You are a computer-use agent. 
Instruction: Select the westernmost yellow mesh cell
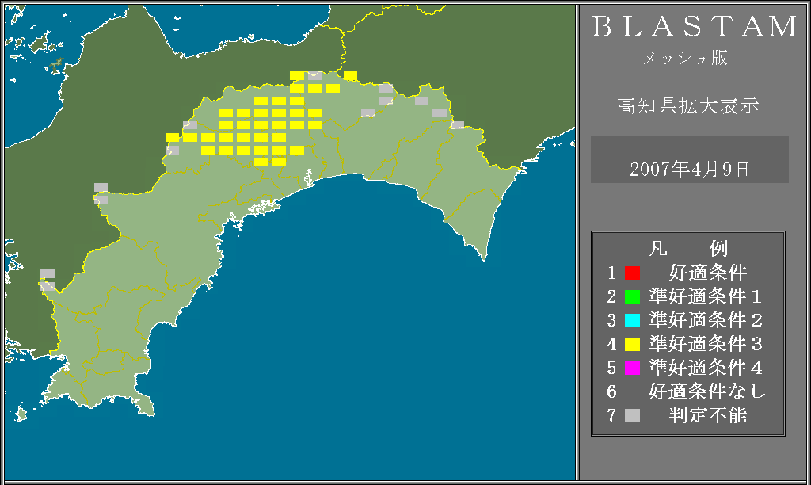172,137
